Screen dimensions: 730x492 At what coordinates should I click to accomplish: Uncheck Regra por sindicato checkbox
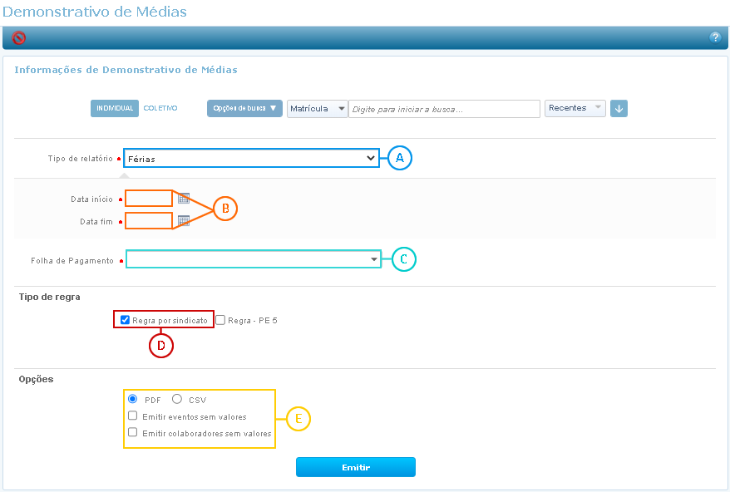pyautogui.click(x=125, y=320)
